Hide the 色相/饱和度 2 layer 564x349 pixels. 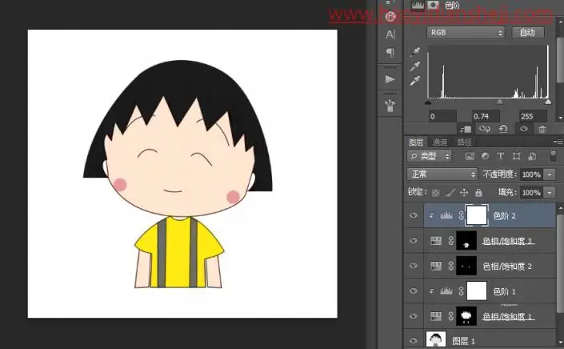(414, 266)
